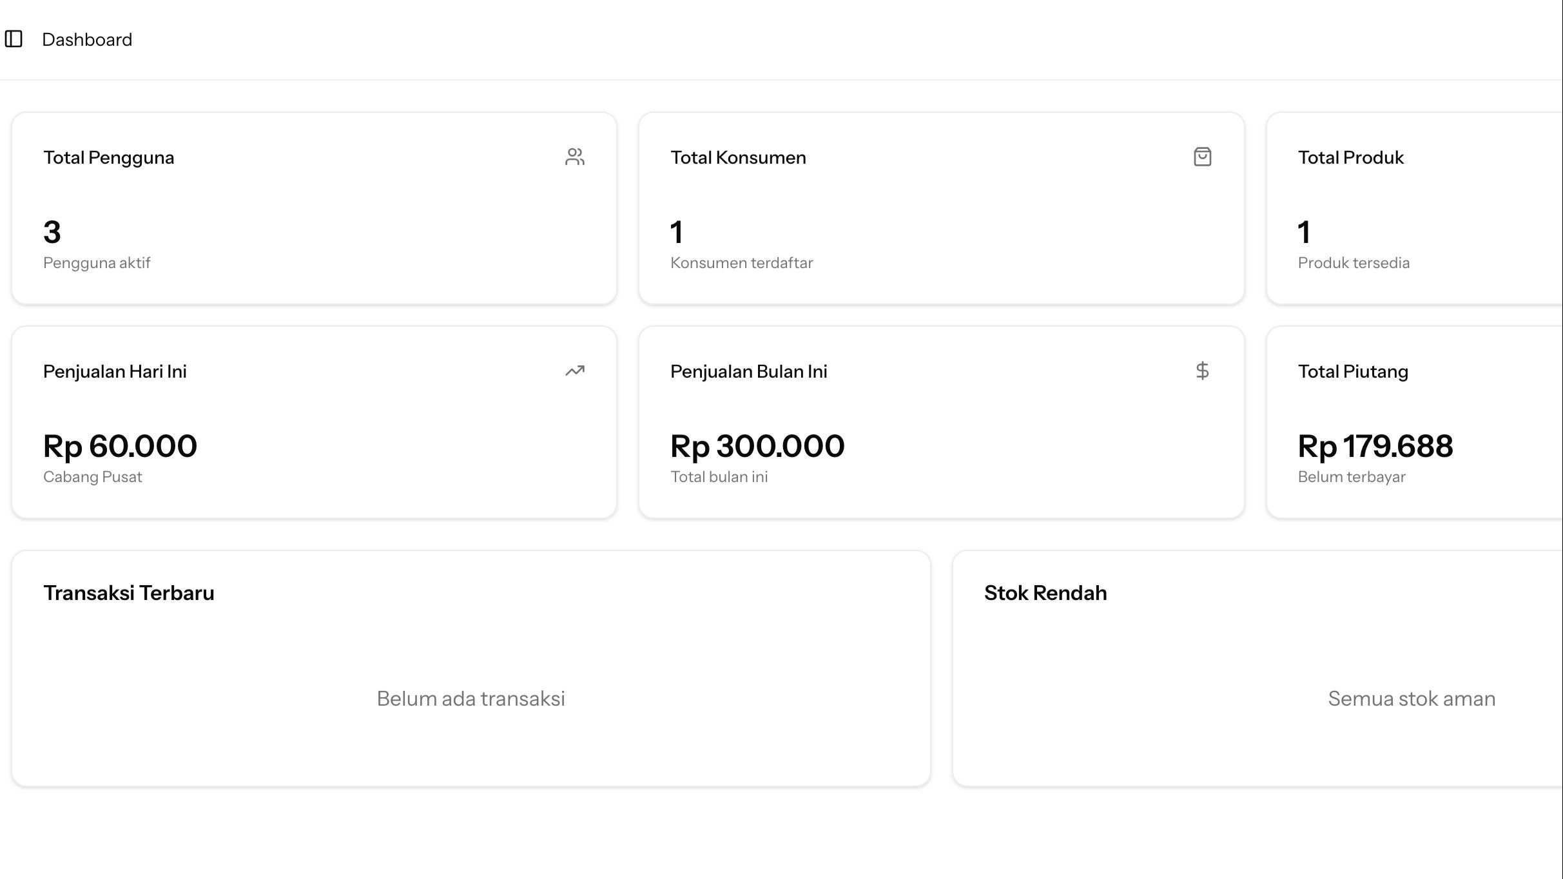This screenshot has height=879, width=1563.
Task: Click the Cabang Pusat branch label
Action: (x=92, y=477)
